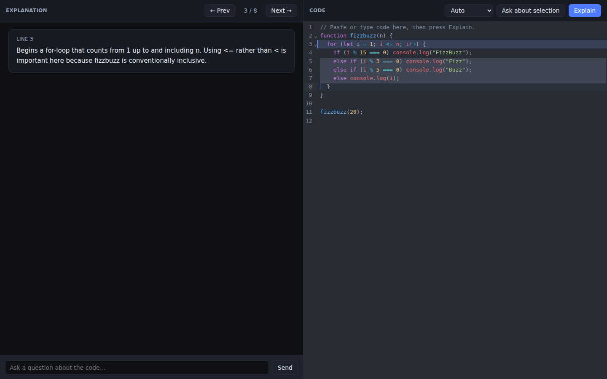Select the LINE 3 explanation card
This screenshot has height=379, width=607.
click(151, 51)
